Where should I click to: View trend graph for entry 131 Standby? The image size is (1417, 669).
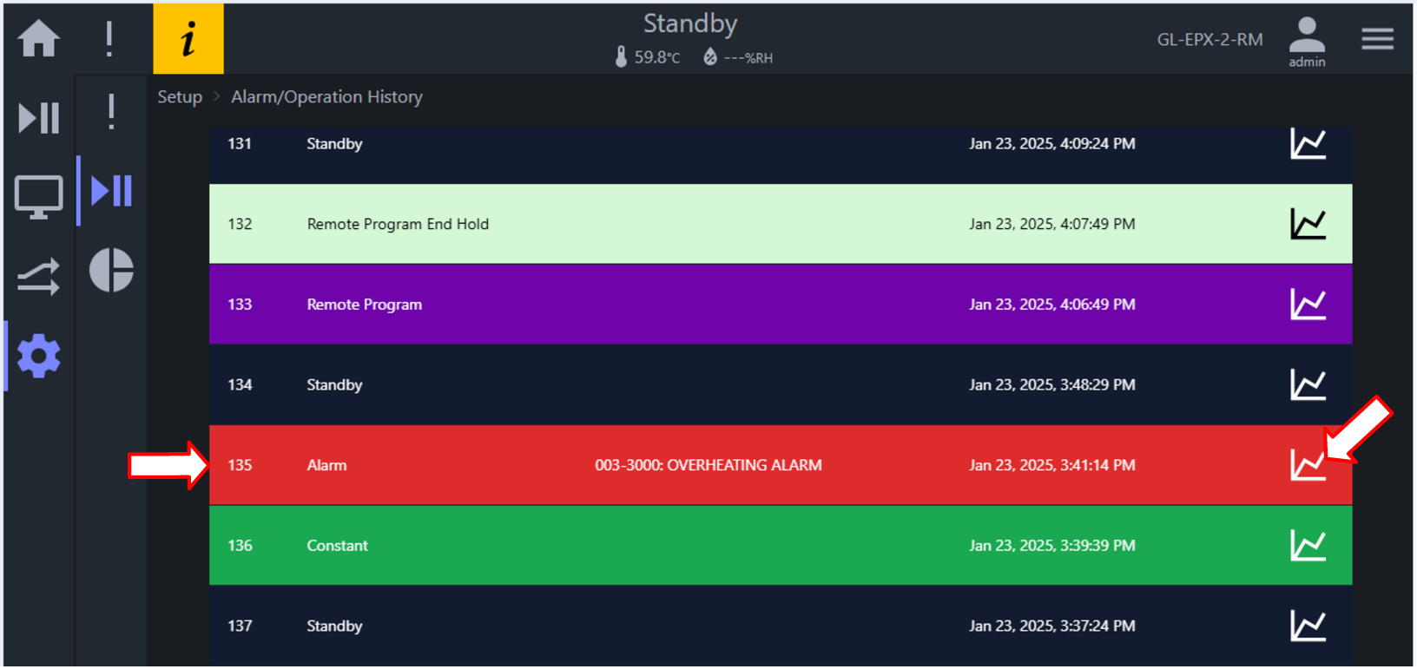coord(1308,144)
